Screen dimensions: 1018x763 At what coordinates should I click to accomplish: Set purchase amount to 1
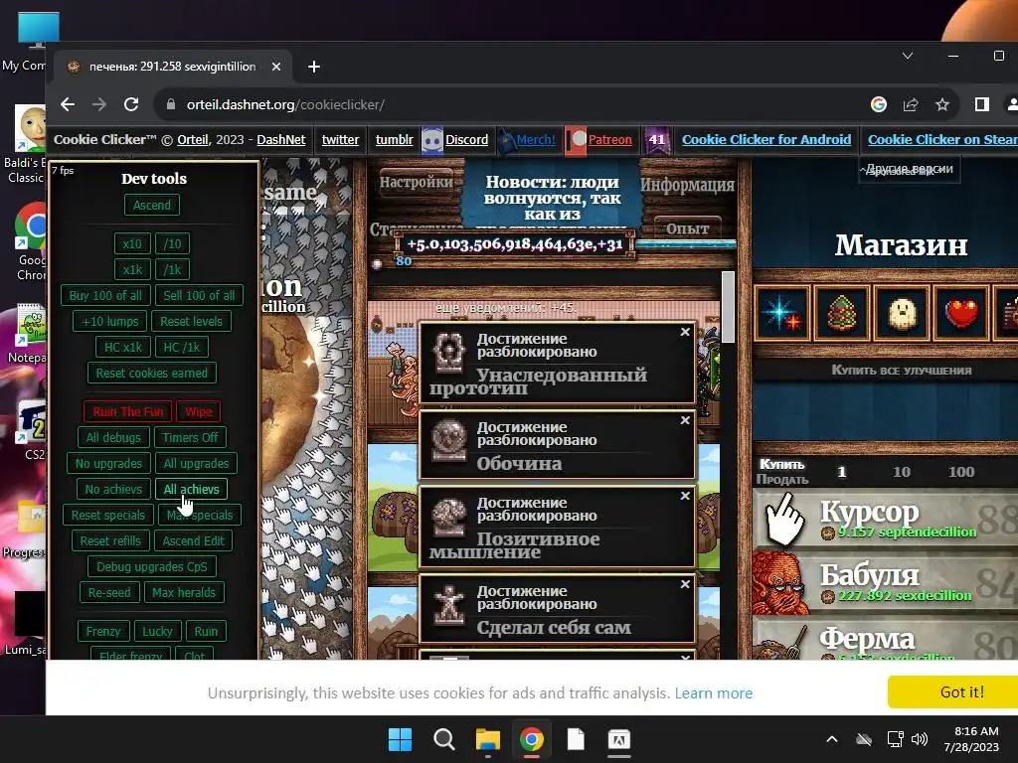click(x=841, y=472)
